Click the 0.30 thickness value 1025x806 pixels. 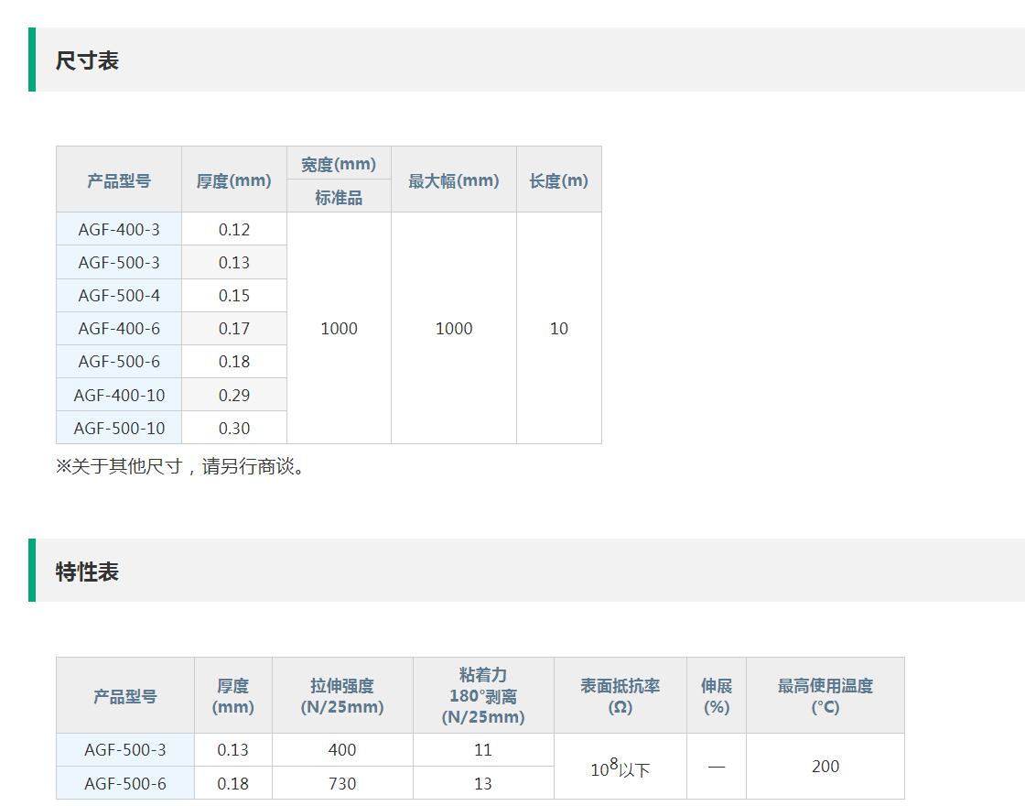(234, 428)
